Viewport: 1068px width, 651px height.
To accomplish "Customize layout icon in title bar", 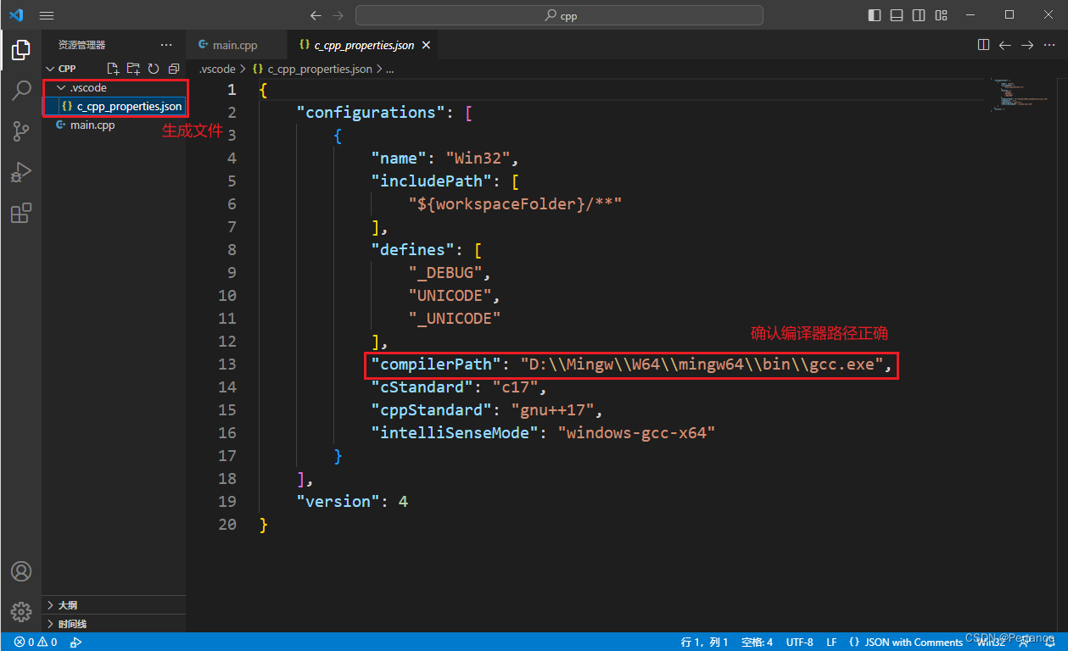I will tap(941, 15).
